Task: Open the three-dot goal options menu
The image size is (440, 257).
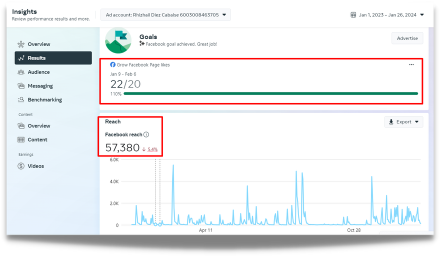Action: 411,64
